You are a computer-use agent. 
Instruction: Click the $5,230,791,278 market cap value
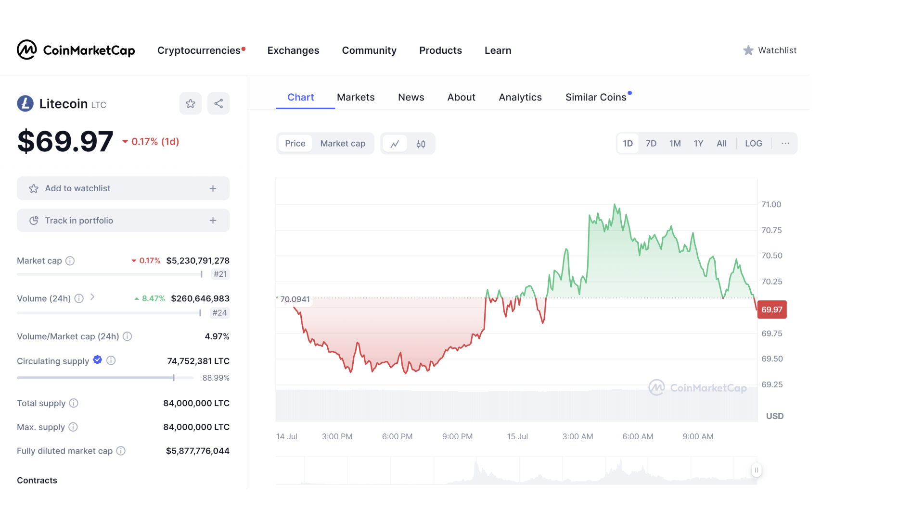click(198, 261)
